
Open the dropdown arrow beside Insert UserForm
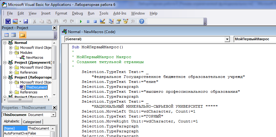20,21
